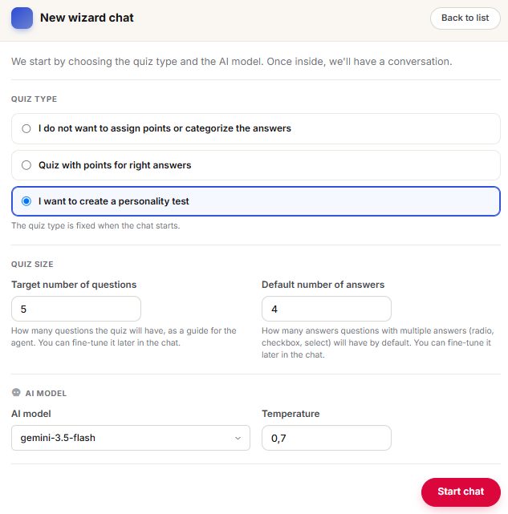
Task: Click the QUIZ SIZE section label
Action: [32, 264]
